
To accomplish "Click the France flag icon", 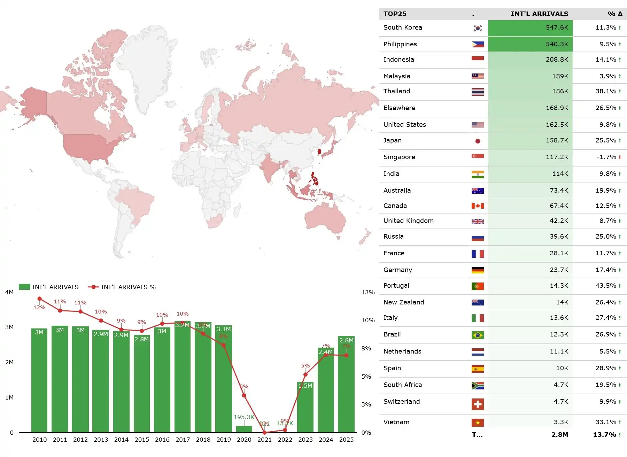I will pos(478,254).
